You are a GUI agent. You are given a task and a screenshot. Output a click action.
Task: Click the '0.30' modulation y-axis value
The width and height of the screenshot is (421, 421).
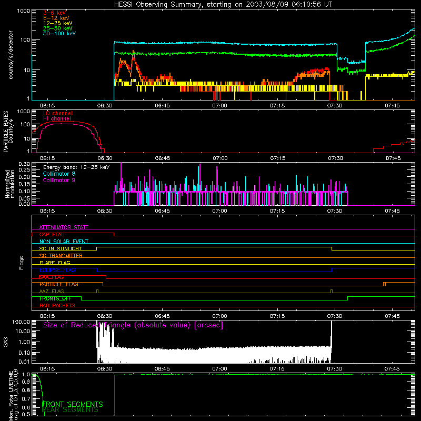(x=24, y=164)
